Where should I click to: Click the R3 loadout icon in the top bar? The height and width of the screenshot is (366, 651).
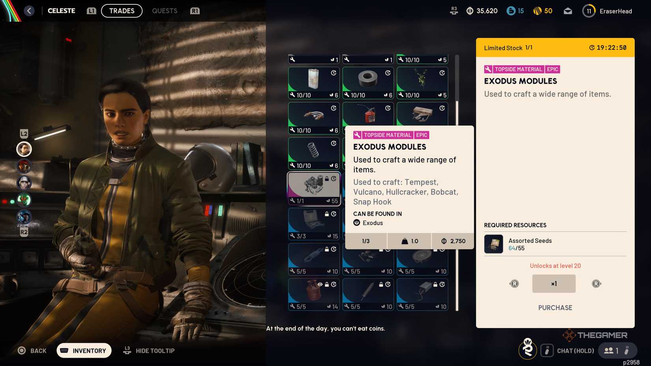454,11
